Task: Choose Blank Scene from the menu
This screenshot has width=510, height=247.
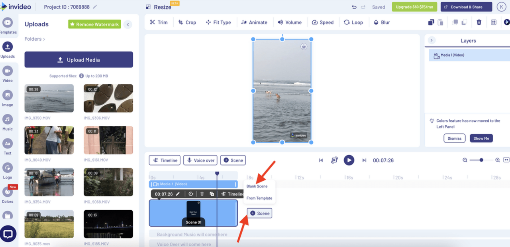Action: pyautogui.click(x=257, y=186)
